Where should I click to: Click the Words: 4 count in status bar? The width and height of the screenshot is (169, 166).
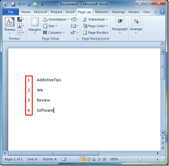click(x=50, y=159)
